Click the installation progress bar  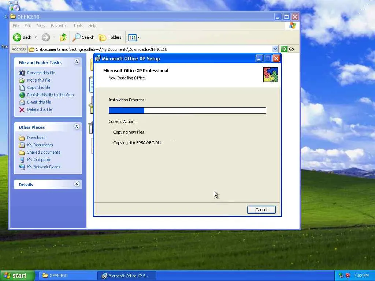pyautogui.click(x=187, y=110)
